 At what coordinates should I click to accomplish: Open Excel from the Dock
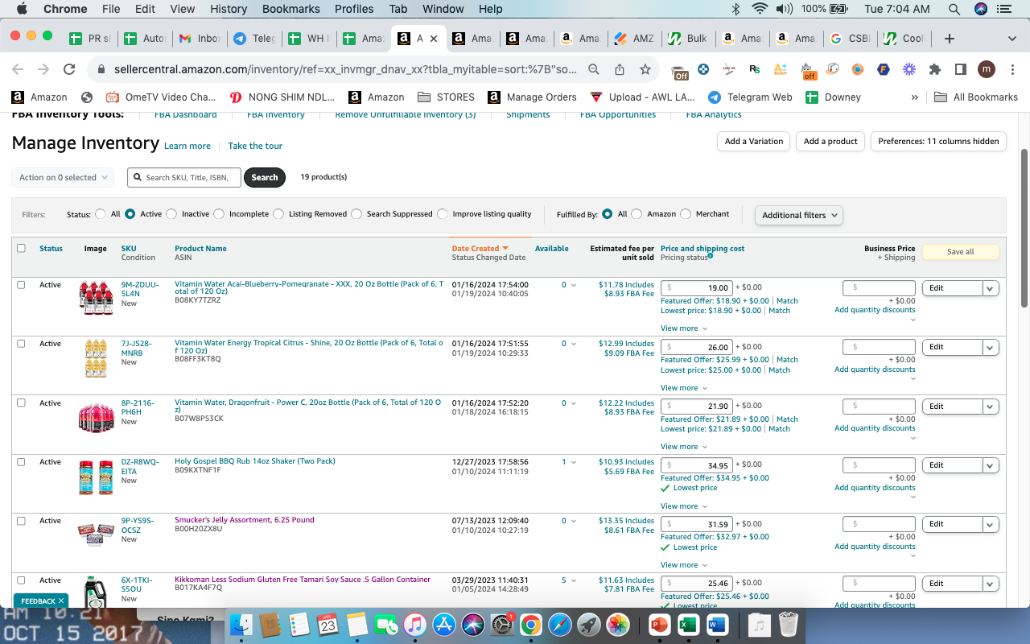pos(688,625)
